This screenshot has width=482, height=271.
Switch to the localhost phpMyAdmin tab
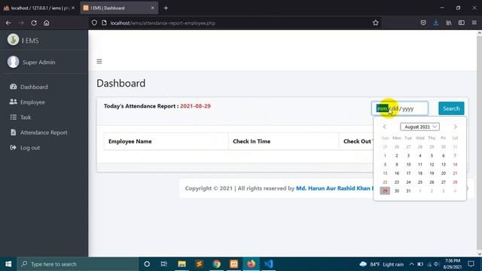point(39,8)
